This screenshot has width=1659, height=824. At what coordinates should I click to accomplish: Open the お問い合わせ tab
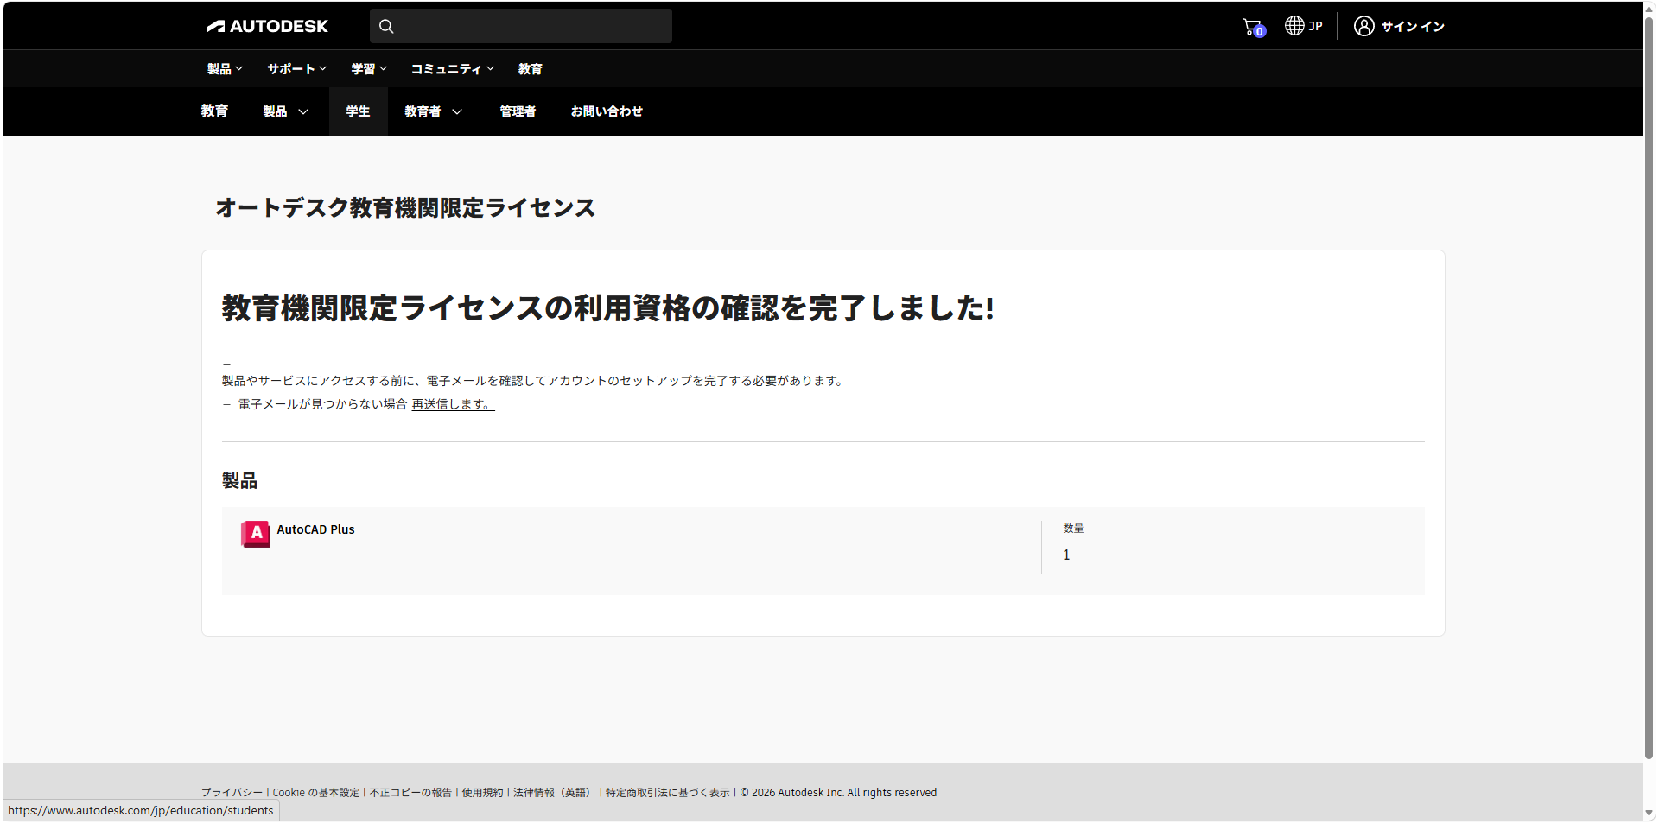(607, 111)
